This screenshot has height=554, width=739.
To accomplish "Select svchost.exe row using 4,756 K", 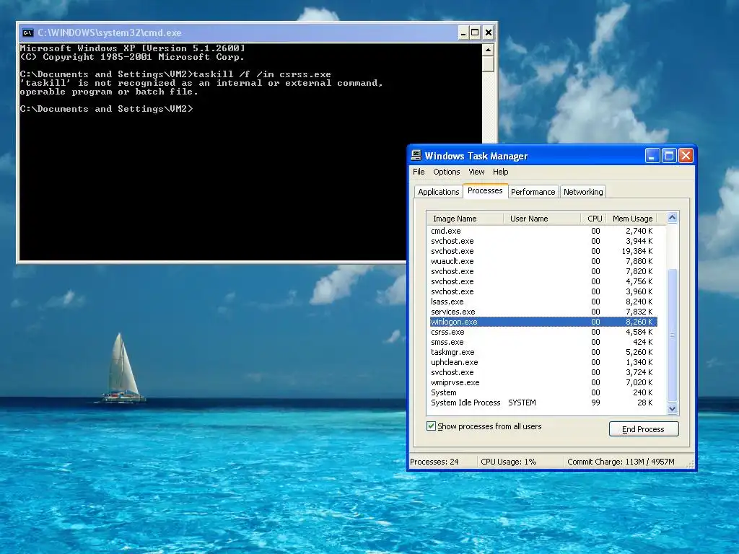I will [543, 281].
